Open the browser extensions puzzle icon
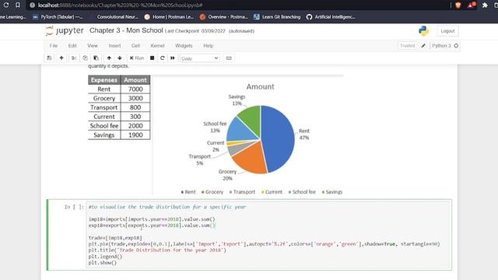Viewport: 498px width, 280px height. [485, 5]
